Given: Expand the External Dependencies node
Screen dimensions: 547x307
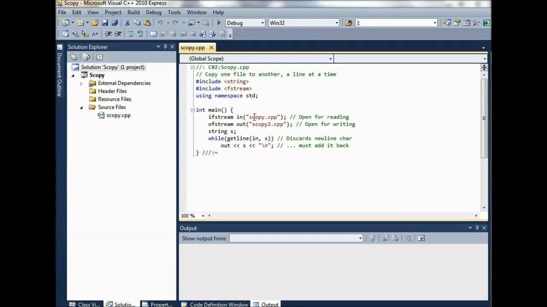Looking at the screenshot, I should 81,83.
